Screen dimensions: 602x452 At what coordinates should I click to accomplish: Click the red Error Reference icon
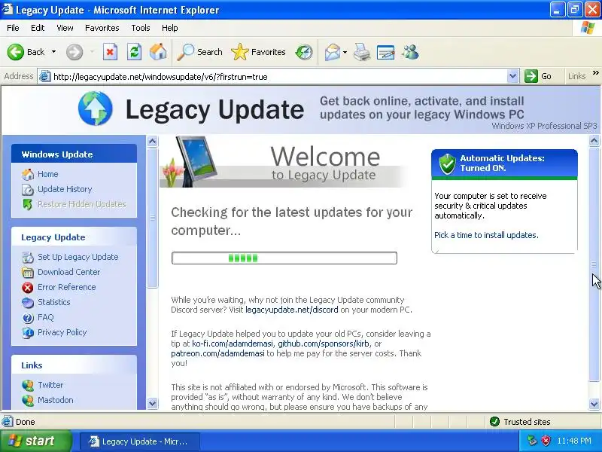click(x=28, y=287)
